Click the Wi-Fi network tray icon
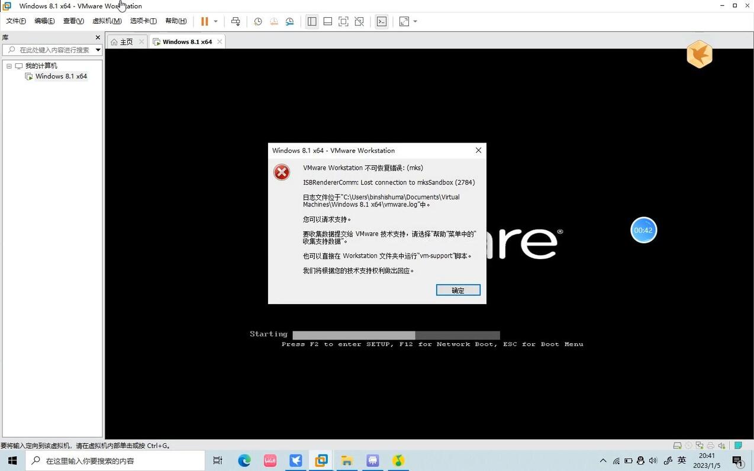The height and width of the screenshot is (471, 754). coord(616,460)
